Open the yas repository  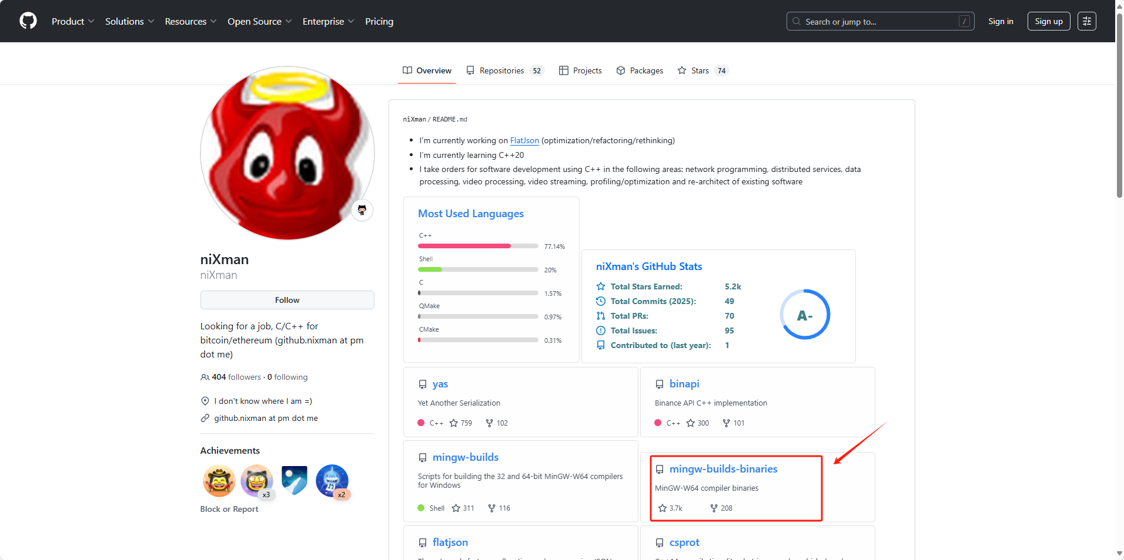(440, 384)
